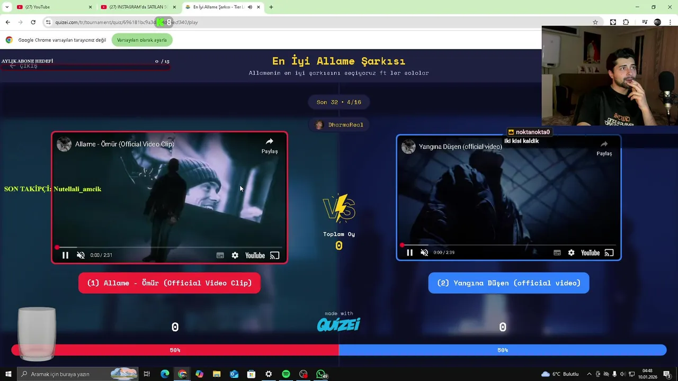Image resolution: width=678 pixels, height=381 pixels.
Task: Open channel avatar on Yangına Düşen video
Action: [408, 147]
